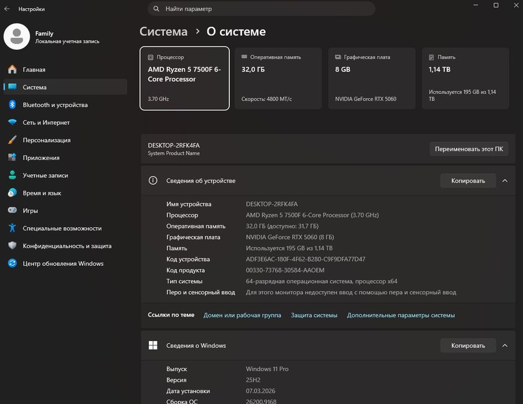Open the Главная settings page
This screenshot has height=404, width=523.
(65, 69)
